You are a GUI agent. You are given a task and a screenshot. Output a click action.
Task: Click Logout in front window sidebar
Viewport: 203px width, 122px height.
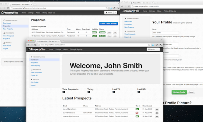click(x=33, y=85)
